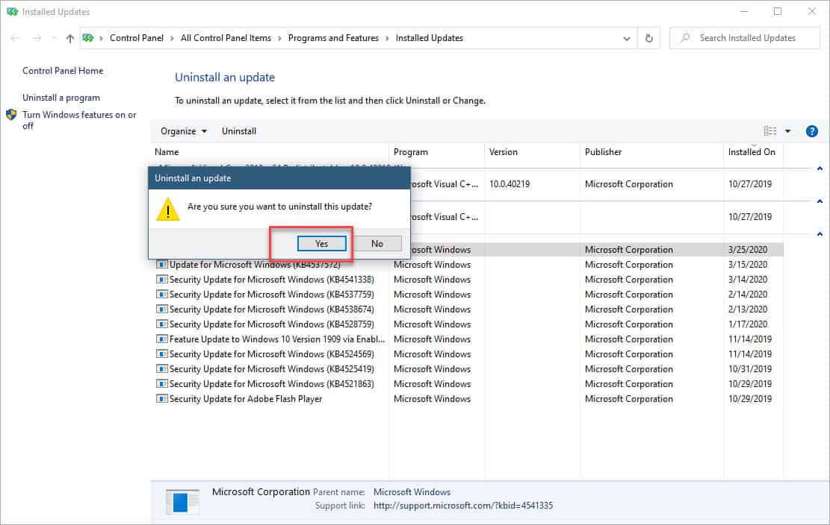Open Turn Windows features on or off
Image resolution: width=830 pixels, height=525 pixels.
point(79,120)
